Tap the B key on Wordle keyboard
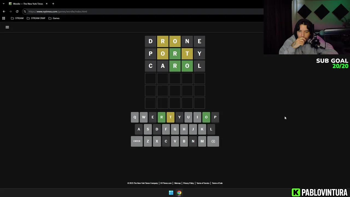 tap(184, 141)
